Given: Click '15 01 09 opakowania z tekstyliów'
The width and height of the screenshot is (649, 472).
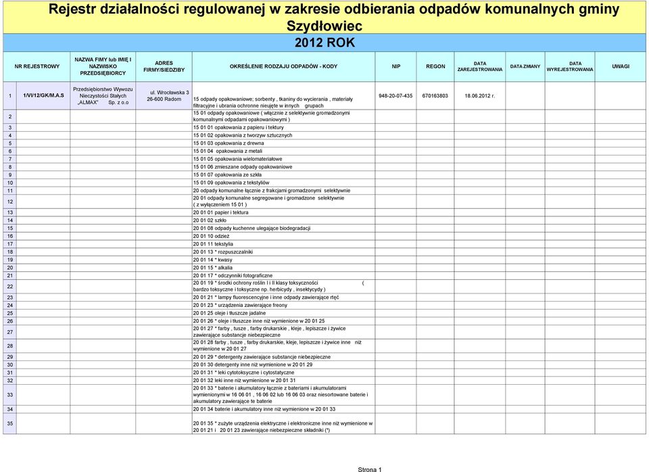Looking at the screenshot, I should click(x=283, y=183).
